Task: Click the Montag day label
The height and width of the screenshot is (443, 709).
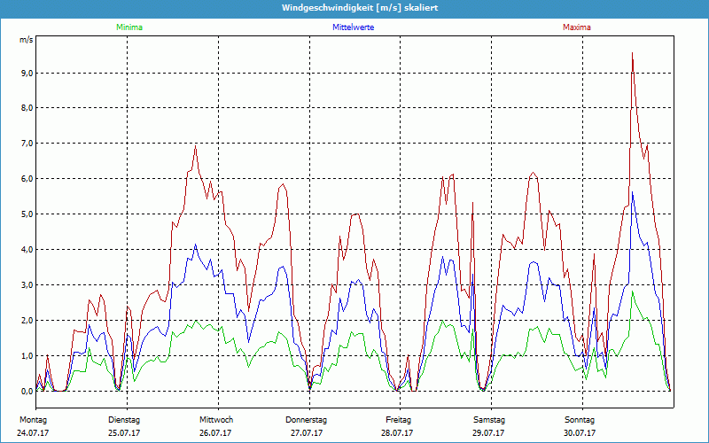Action: [33, 420]
